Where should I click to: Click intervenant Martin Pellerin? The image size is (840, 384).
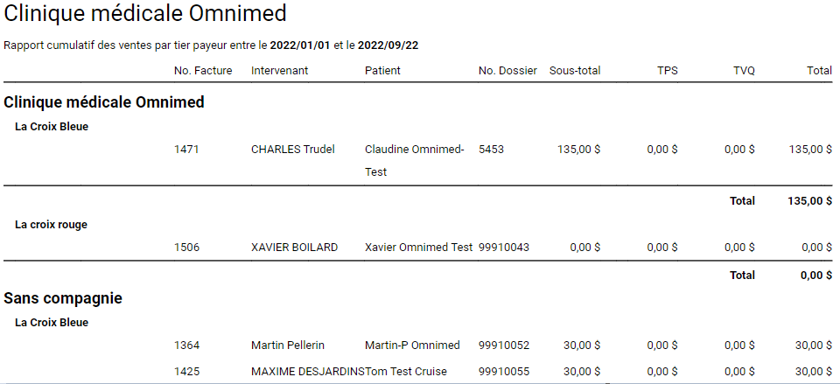tap(287, 346)
